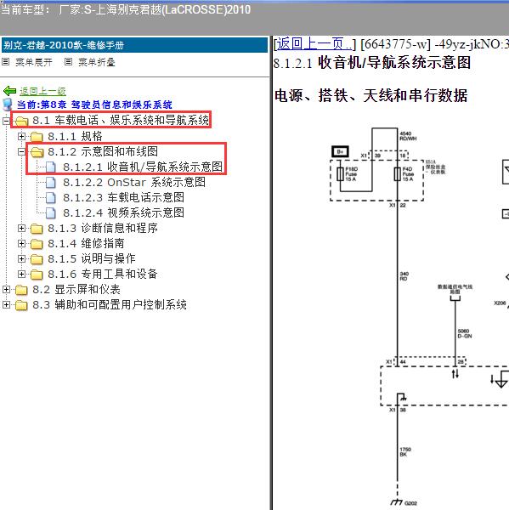Screen dimensions: 509x510
Task: Click the folder icon beside 8.1.4
Action: [37, 244]
